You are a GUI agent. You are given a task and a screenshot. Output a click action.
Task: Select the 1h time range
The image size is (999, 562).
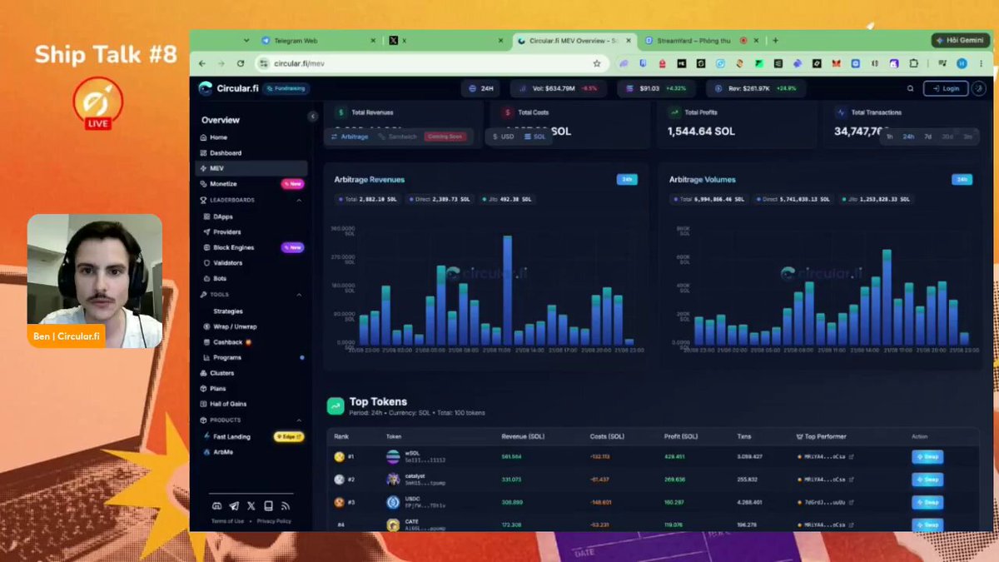(x=889, y=137)
